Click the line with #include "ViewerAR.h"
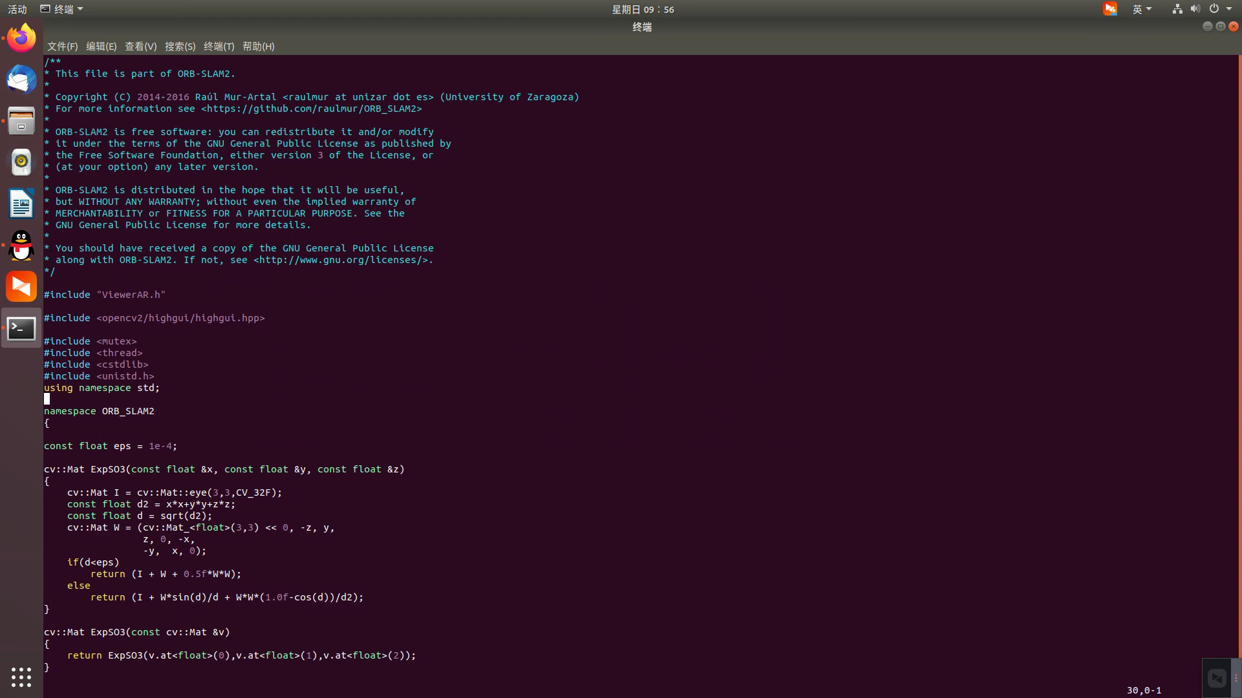 105,295
